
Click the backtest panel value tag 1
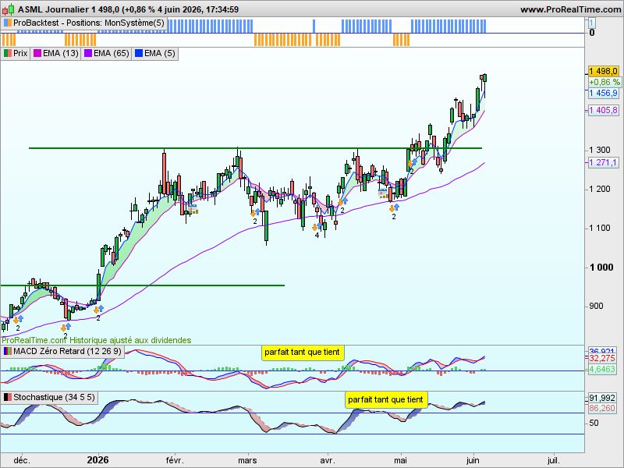(x=592, y=23)
